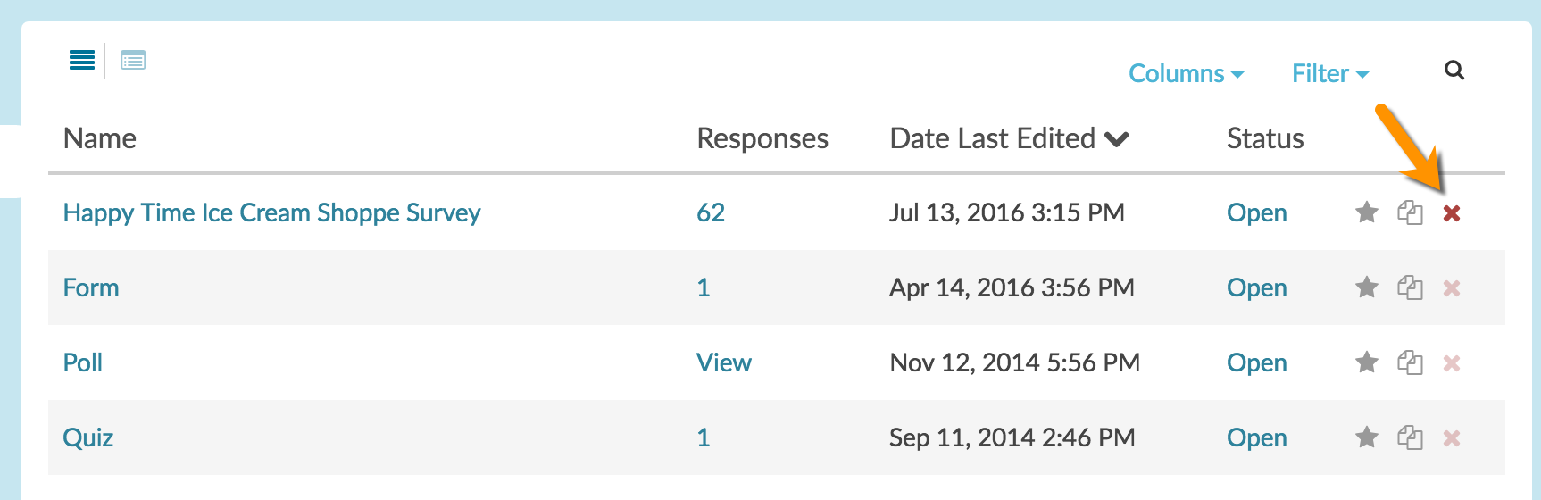Delete the Form survey

(1452, 288)
